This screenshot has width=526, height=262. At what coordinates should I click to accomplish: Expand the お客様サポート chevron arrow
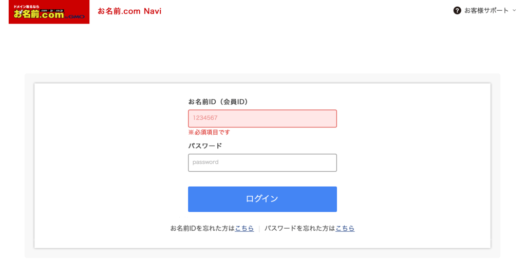pyautogui.click(x=514, y=11)
